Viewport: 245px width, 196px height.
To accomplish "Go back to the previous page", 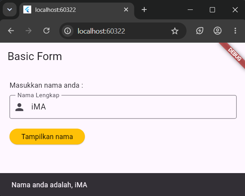I will [x=11, y=31].
